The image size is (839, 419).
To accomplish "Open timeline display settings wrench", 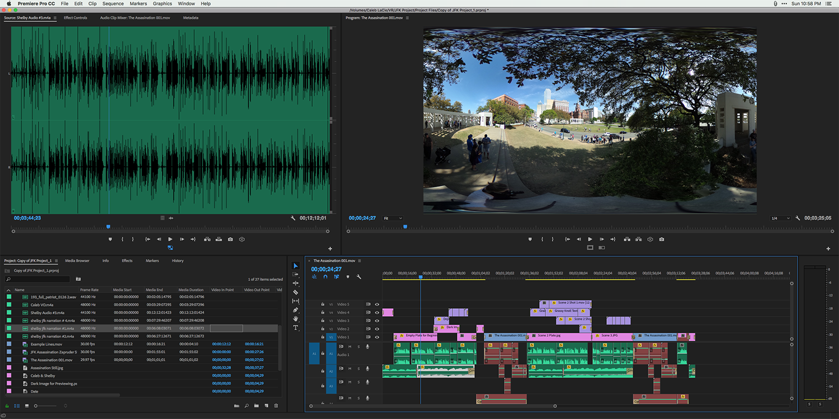I will (x=359, y=276).
